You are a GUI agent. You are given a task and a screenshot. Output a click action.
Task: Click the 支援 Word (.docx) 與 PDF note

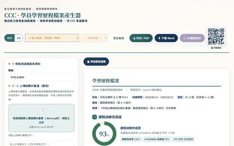click(x=41, y=127)
